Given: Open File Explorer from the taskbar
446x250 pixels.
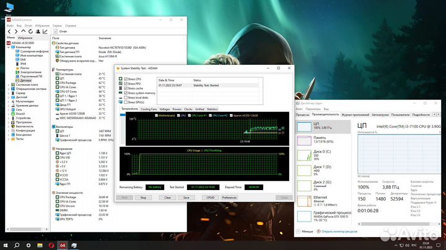Looking at the screenshot, I should point(40,245).
